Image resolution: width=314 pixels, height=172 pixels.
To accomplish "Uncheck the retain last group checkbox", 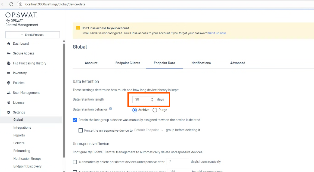I will (x=75, y=120).
